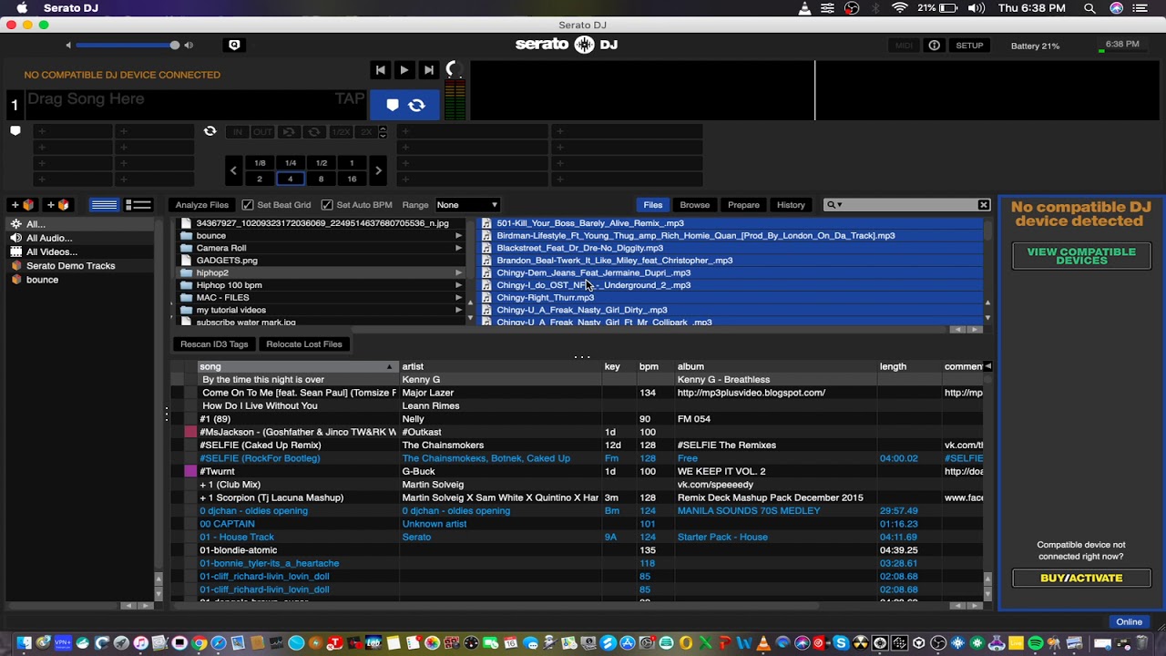Switch to the Files tab
The height and width of the screenshot is (656, 1166).
click(653, 205)
